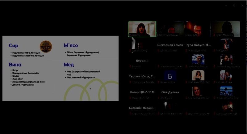Select the Березин participant tile
The height and width of the screenshot is (134, 247).
142,61
